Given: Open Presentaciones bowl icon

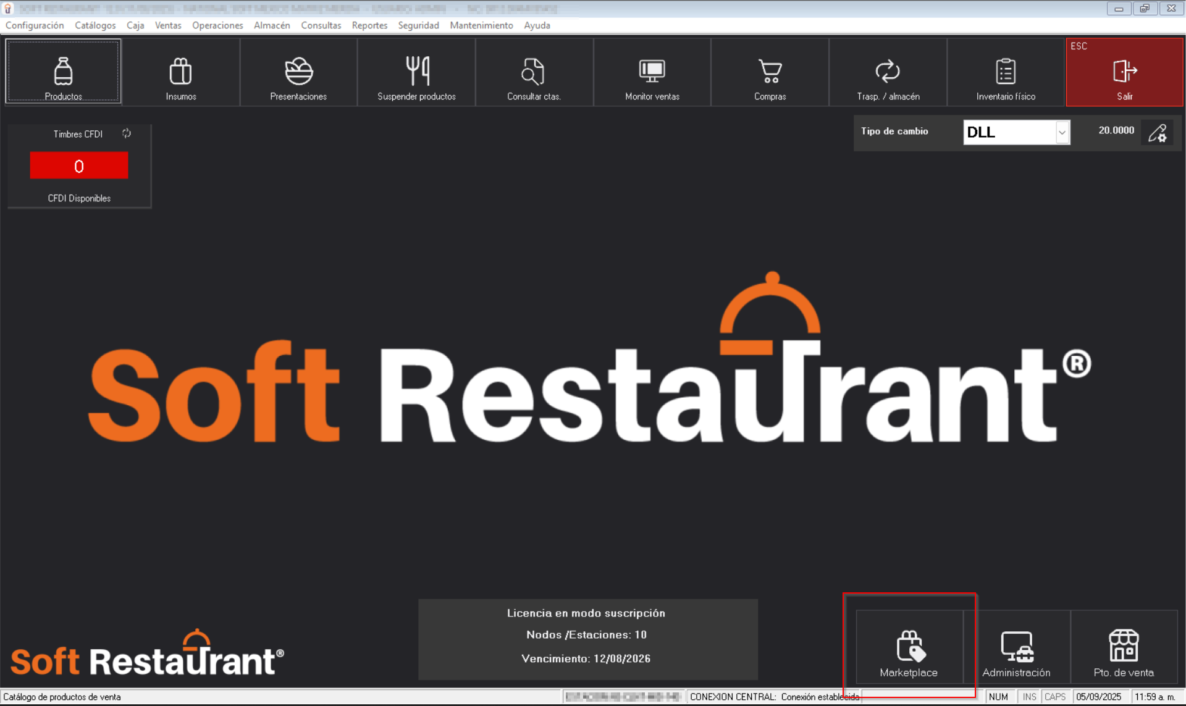Looking at the screenshot, I should 298,72.
